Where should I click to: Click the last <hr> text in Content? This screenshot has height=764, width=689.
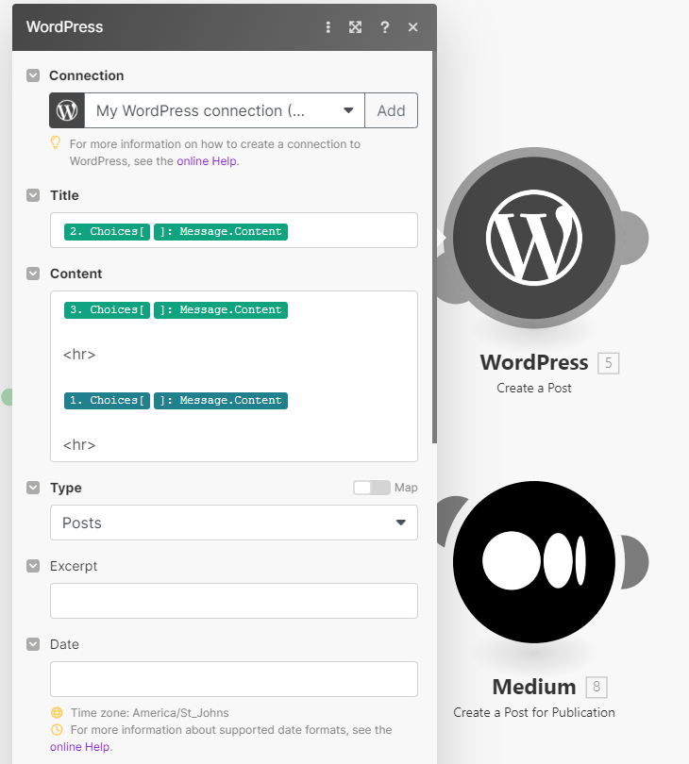tap(79, 445)
